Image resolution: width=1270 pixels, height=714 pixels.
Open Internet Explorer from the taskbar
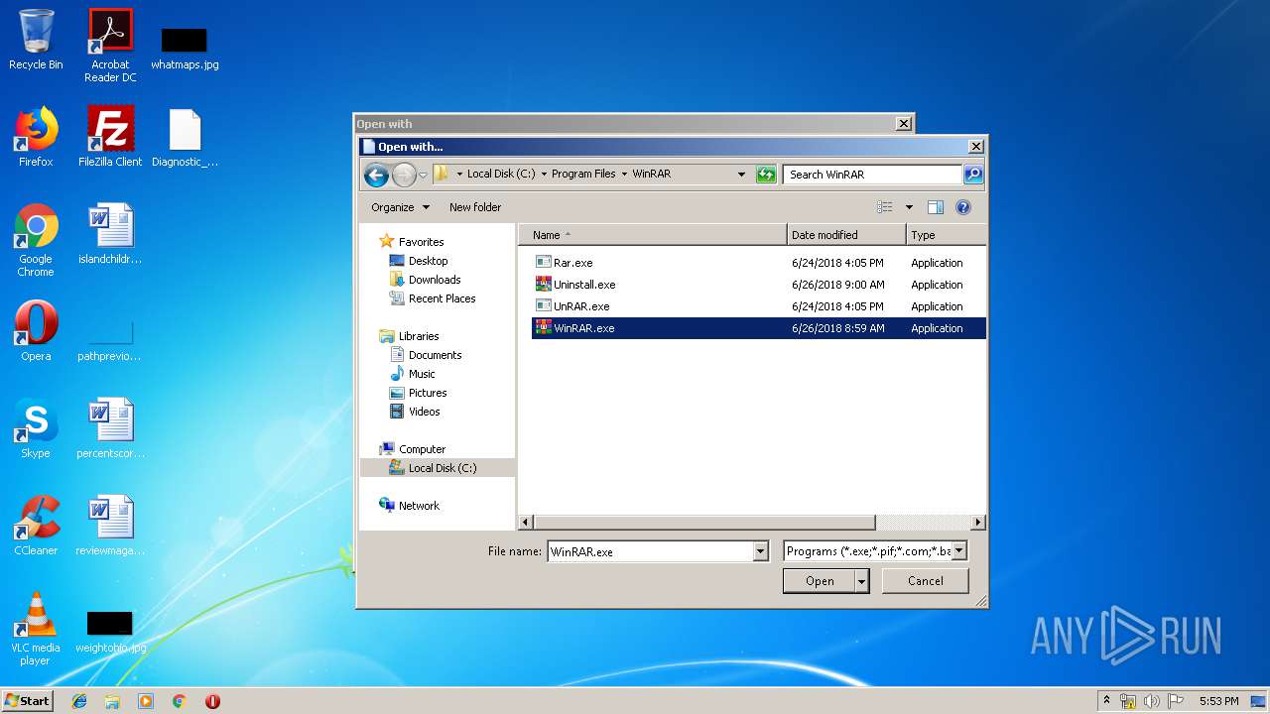click(x=79, y=701)
